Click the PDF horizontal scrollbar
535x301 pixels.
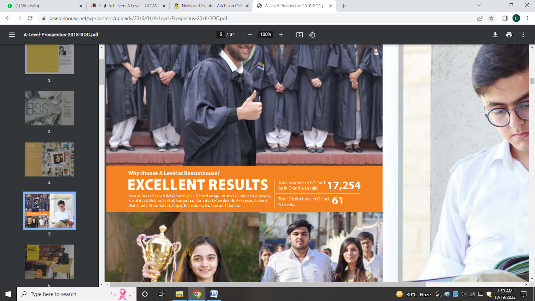point(268,285)
